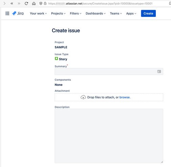
Task: Click the rewind double-arrow icon
Action: [x=12, y=3]
